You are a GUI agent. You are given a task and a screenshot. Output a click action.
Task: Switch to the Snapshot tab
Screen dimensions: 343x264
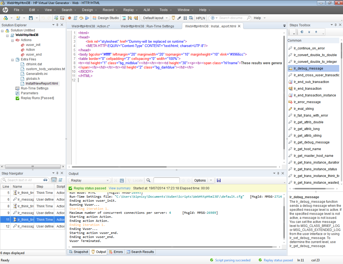click(x=79, y=252)
